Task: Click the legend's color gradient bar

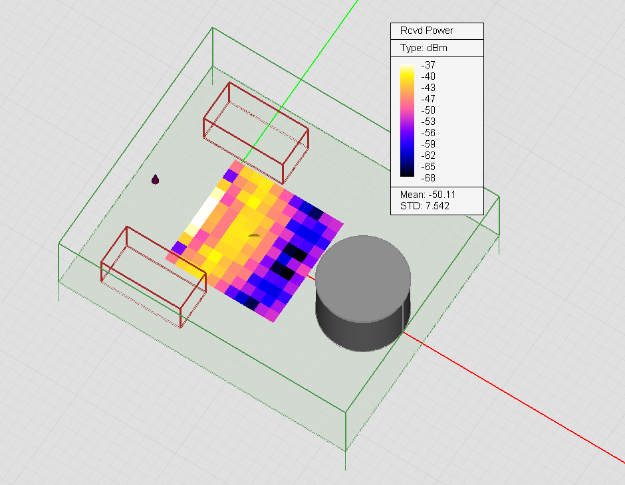Action: click(x=406, y=120)
